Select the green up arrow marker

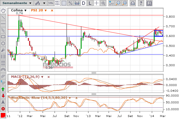[x=3, y=89]
